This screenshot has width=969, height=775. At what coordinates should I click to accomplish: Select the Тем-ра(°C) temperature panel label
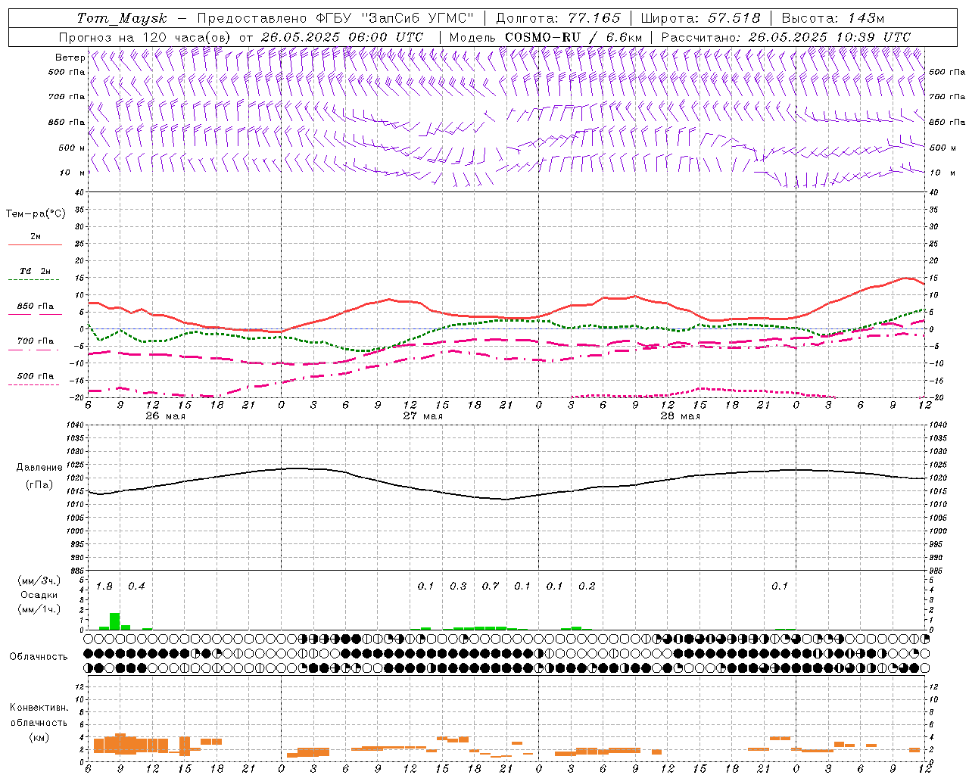click(x=36, y=214)
